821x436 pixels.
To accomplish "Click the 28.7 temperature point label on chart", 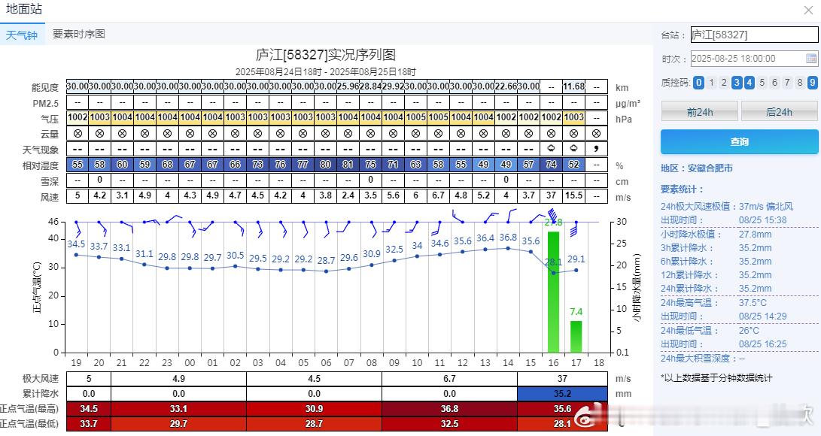I will (326, 260).
